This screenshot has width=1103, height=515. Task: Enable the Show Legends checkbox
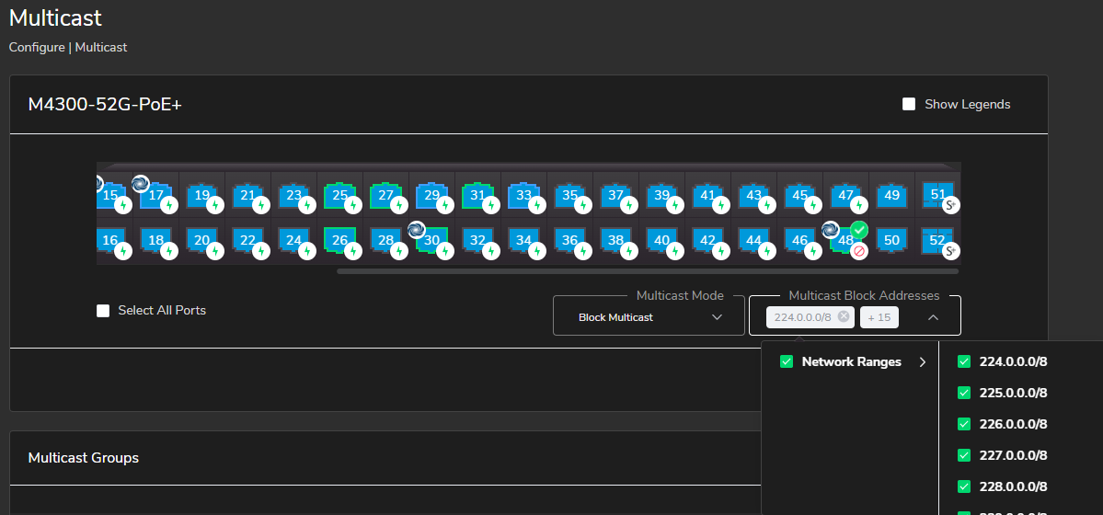click(909, 105)
